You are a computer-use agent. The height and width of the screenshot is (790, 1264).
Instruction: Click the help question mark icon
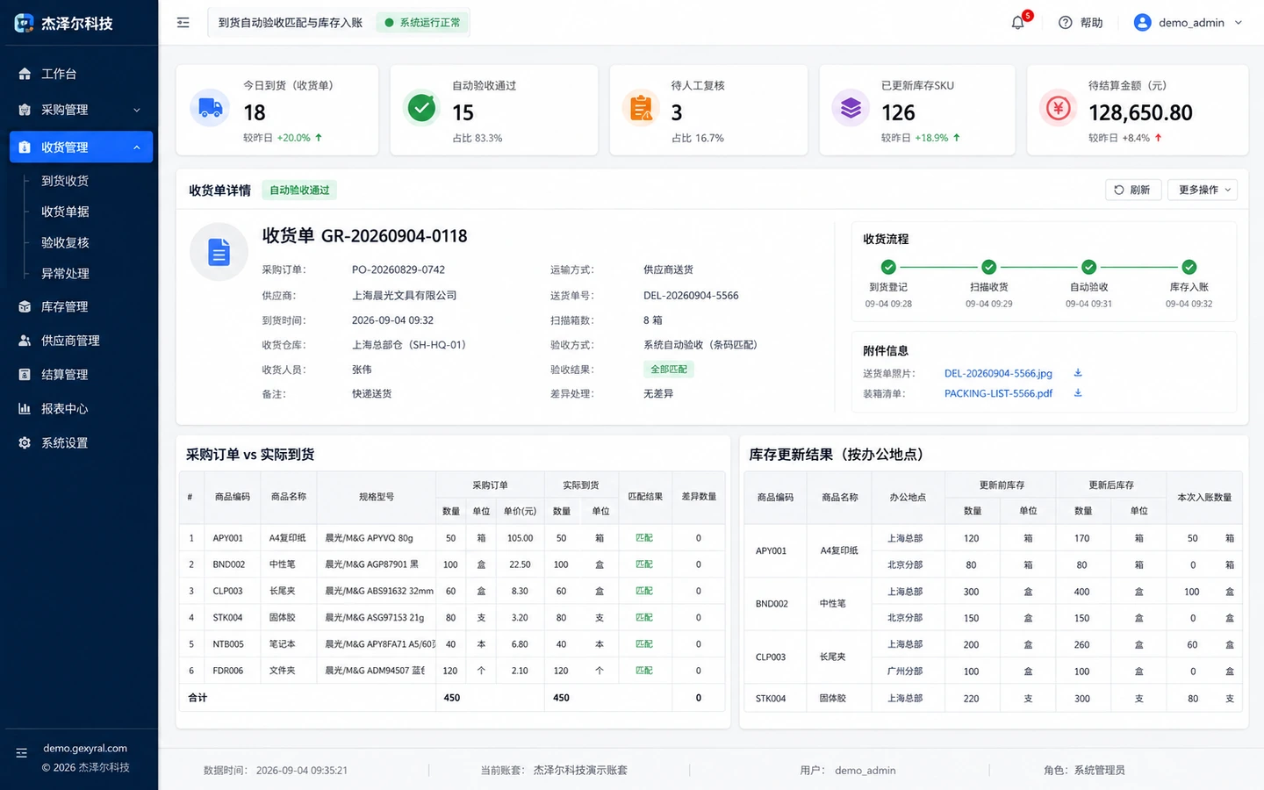(1066, 23)
